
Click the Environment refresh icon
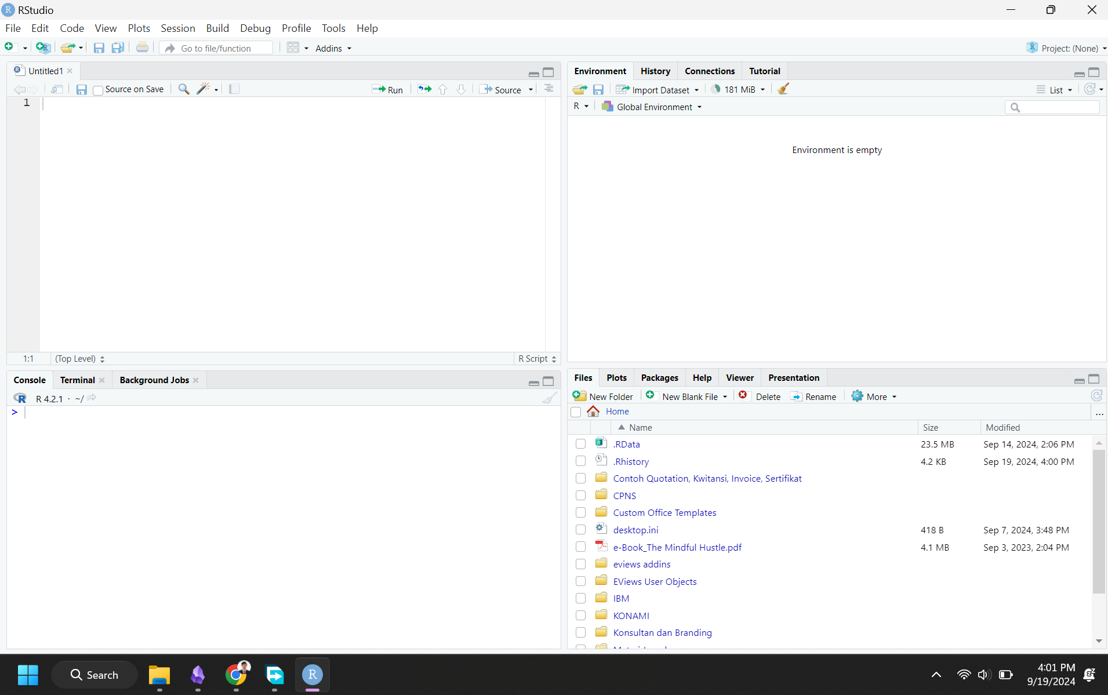[1090, 89]
